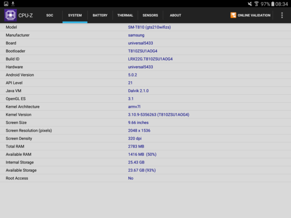
Task: Select Android Version value 5.0.2
Action: 132,75
